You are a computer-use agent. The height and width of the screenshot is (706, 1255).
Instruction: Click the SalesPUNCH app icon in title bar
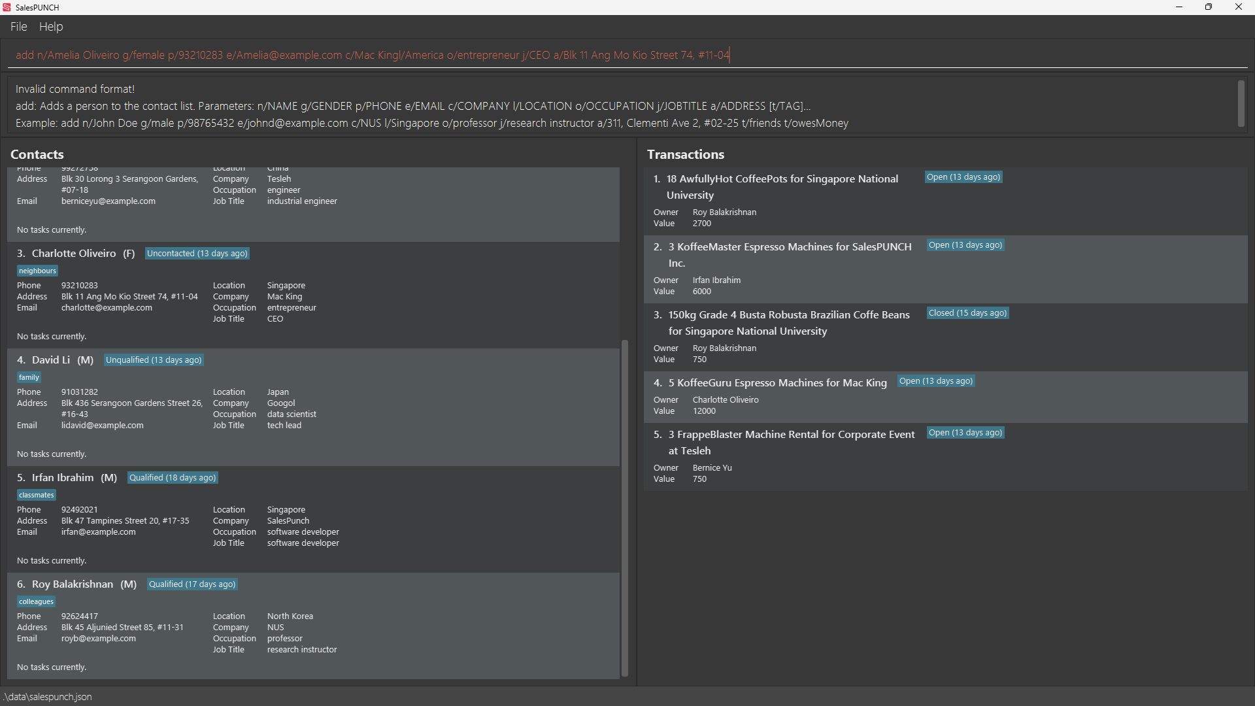7,7
